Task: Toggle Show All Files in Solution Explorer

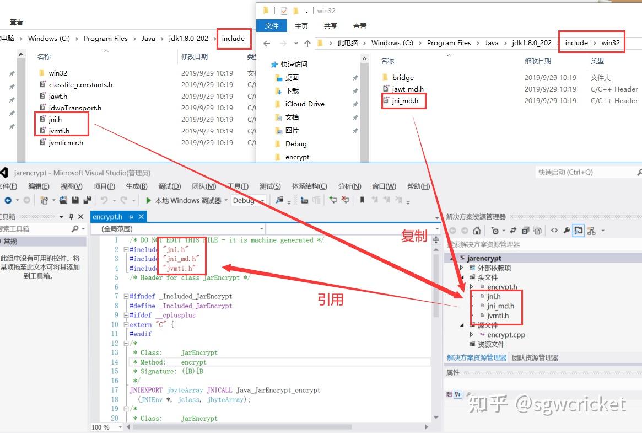Action: (x=537, y=231)
